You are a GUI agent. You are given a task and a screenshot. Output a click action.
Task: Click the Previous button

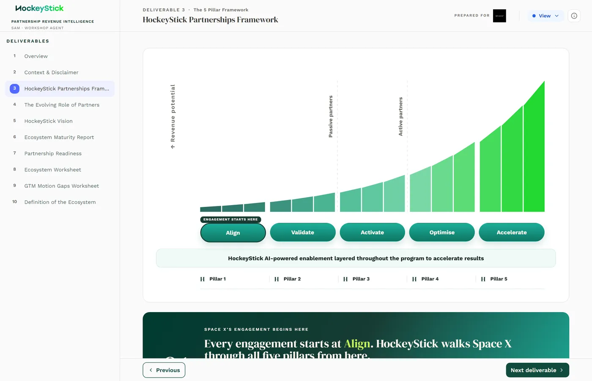[x=164, y=370]
